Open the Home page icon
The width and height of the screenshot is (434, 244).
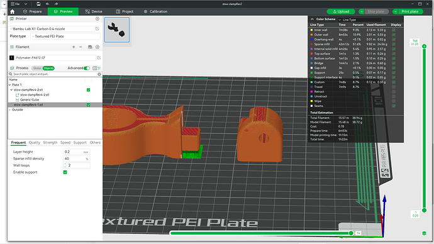[12, 11]
